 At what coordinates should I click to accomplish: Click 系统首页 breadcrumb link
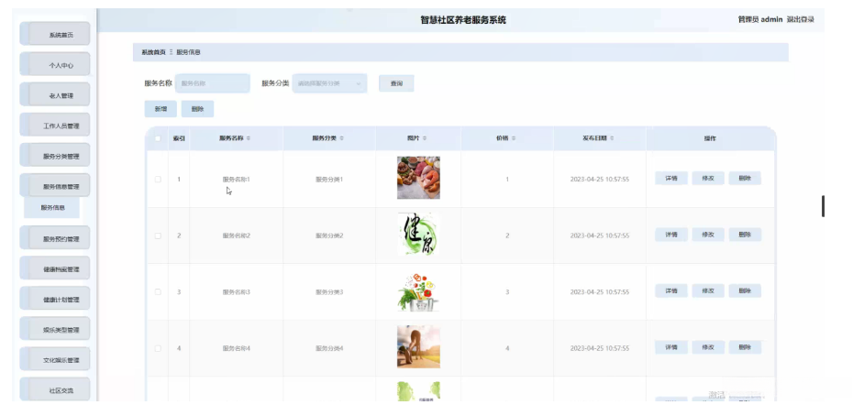(x=153, y=52)
